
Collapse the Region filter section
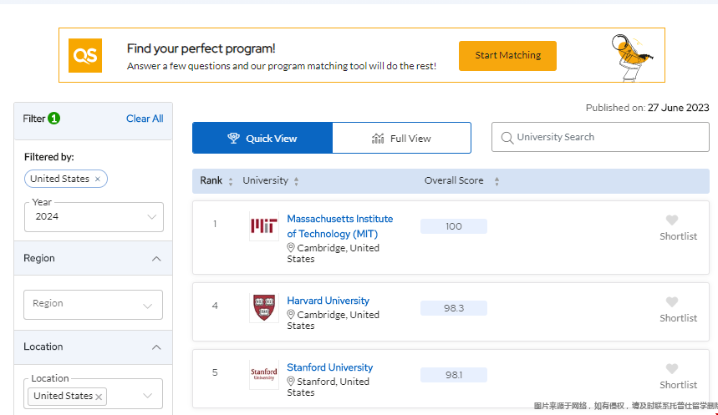156,259
